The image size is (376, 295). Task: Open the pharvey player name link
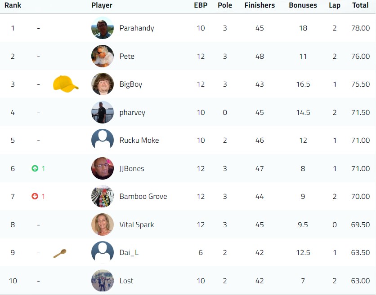coord(132,113)
